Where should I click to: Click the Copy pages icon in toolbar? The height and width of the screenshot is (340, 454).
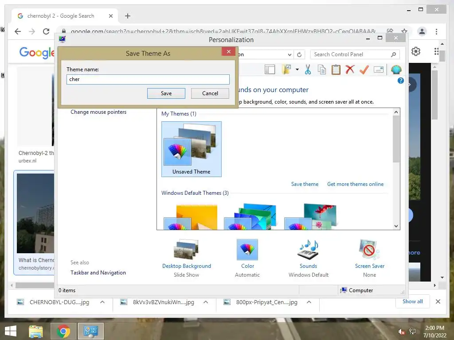322,70
